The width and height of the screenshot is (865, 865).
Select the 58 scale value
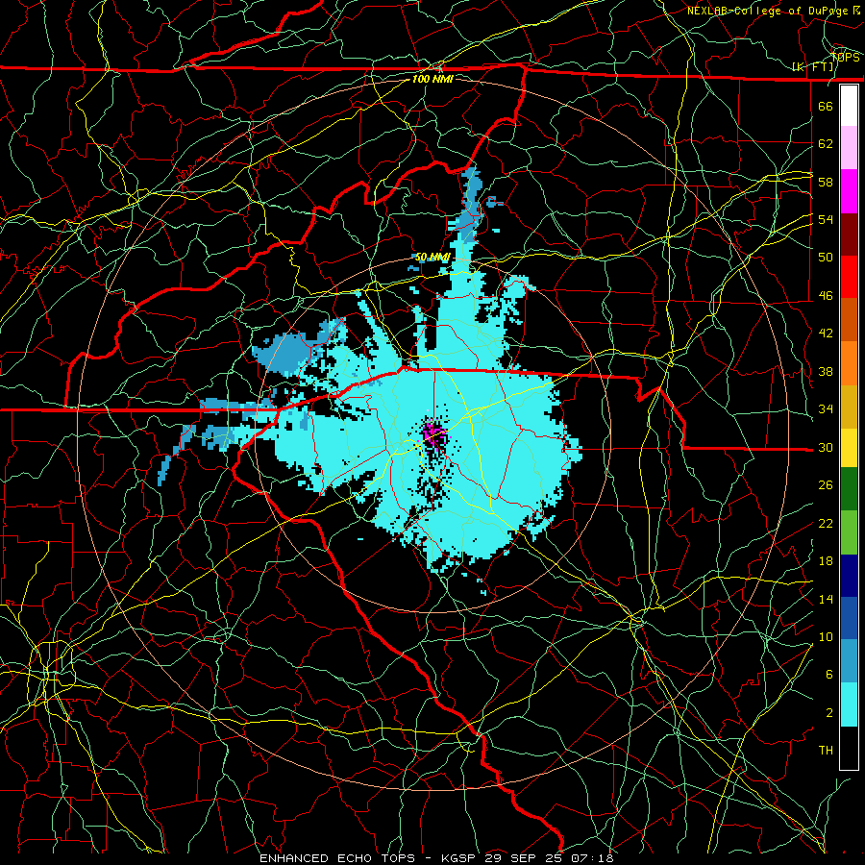tap(826, 182)
